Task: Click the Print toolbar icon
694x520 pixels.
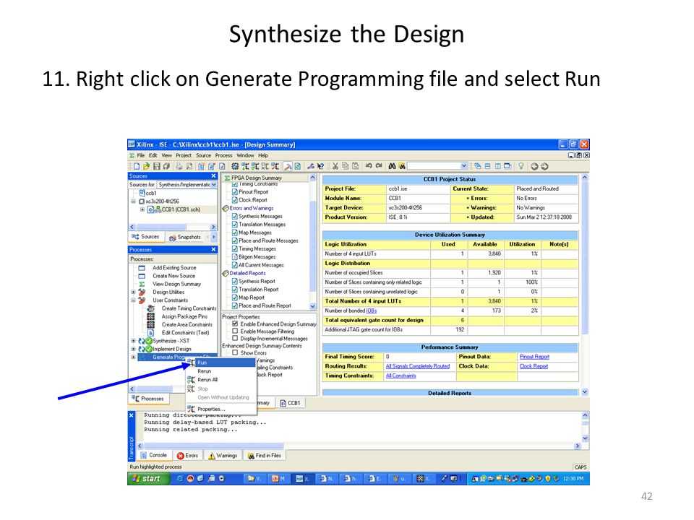Action: [x=179, y=166]
